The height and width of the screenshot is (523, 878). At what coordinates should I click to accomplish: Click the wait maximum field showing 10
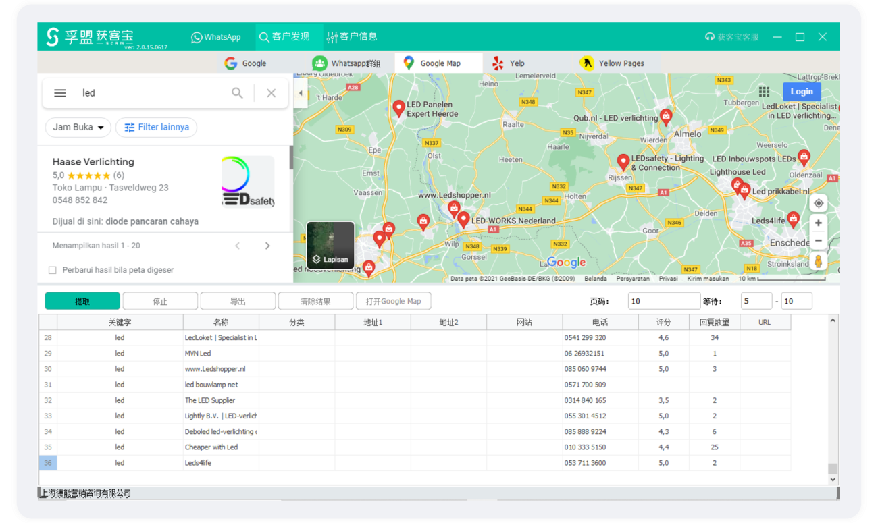796,302
